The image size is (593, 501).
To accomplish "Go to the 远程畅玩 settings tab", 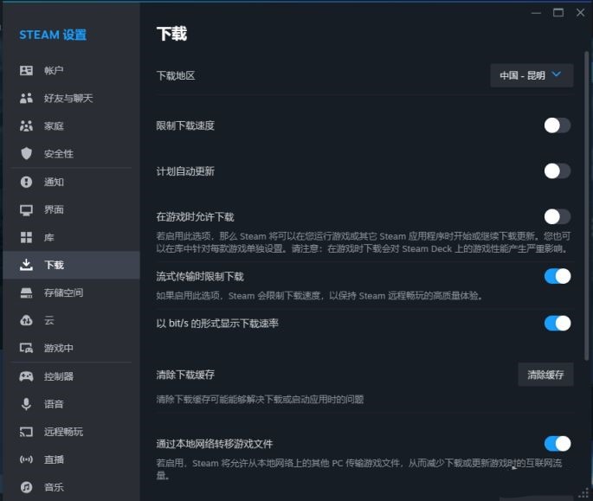I will 71,432.
